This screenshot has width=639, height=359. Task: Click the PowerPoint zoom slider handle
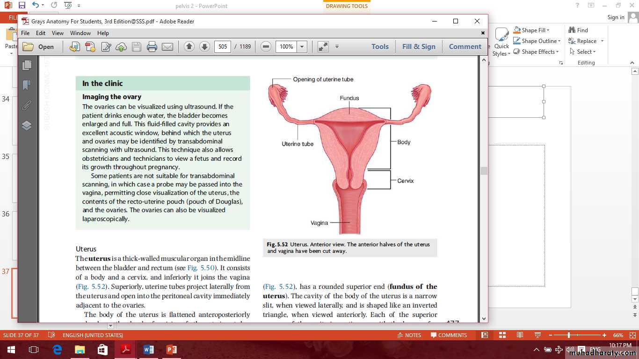[569, 335]
